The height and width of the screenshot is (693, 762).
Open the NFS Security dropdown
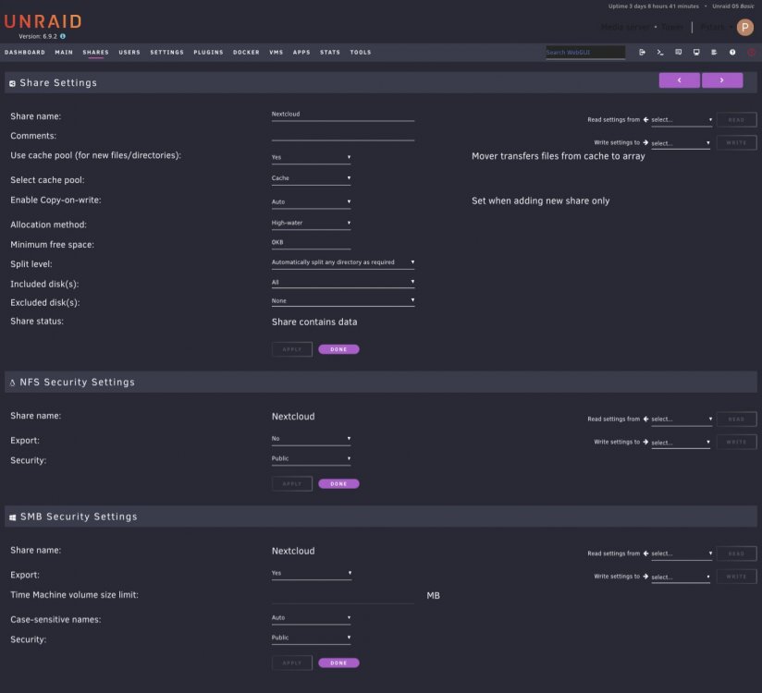[311, 458]
